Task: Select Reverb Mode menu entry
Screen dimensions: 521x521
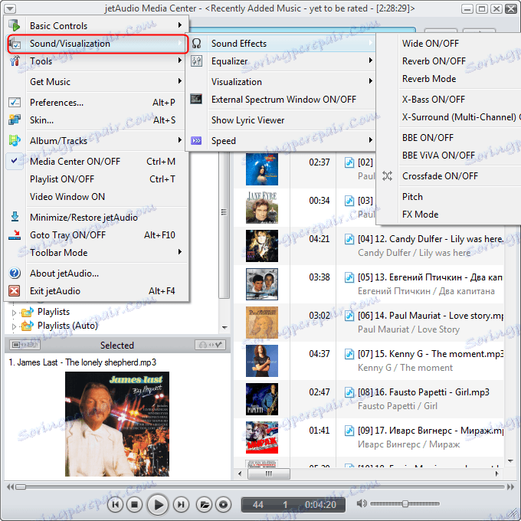Action: [x=429, y=79]
